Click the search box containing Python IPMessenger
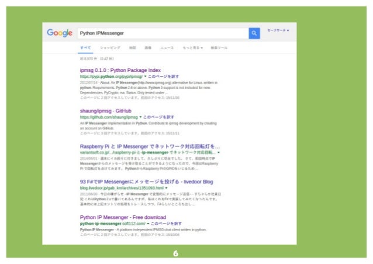The image size is (373, 264). tap(163, 33)
